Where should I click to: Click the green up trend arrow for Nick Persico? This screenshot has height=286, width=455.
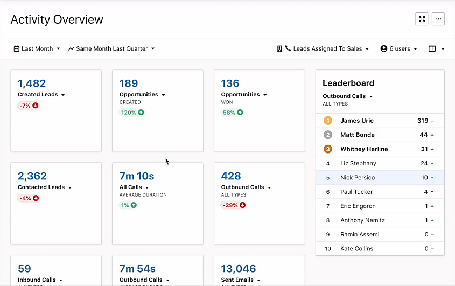tap(432, 177)
